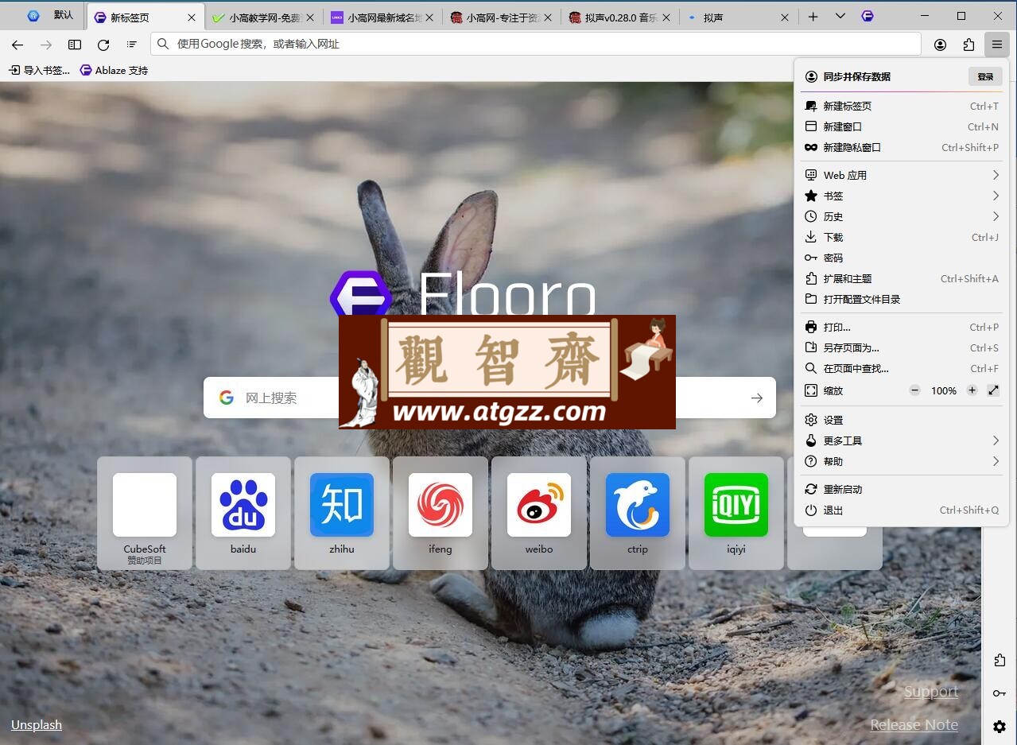The image size is (1017, 745).
Task: Expand 历史 history submenu
Action: coord(902,216)
